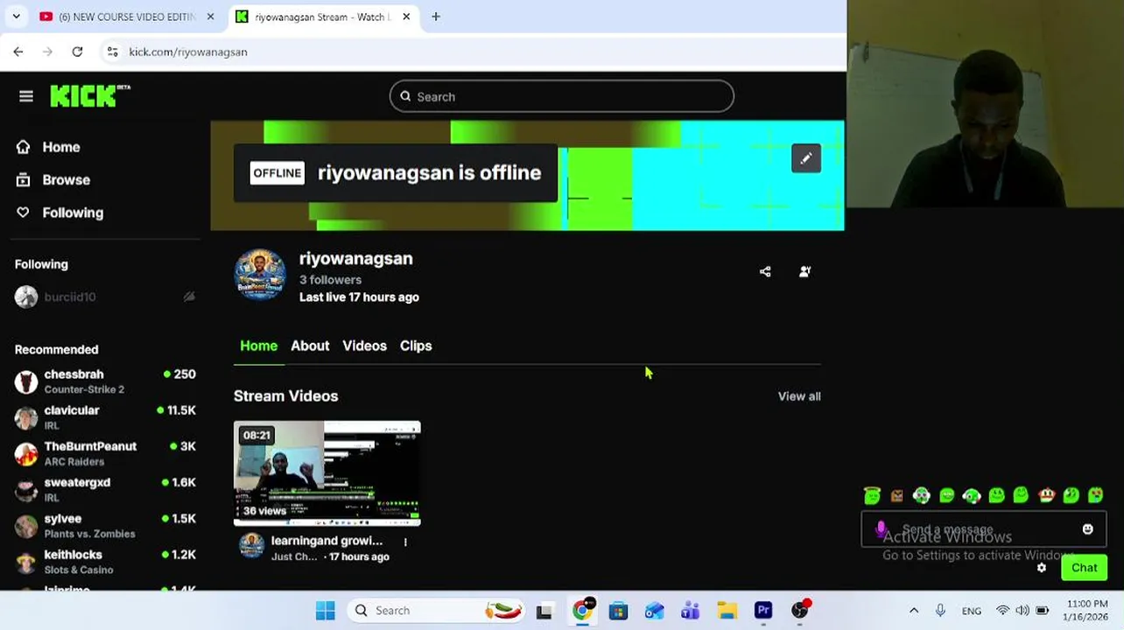Reload the page with the refresh icon
Screen dimensions: 1124x630
click(x=77, y=52)
